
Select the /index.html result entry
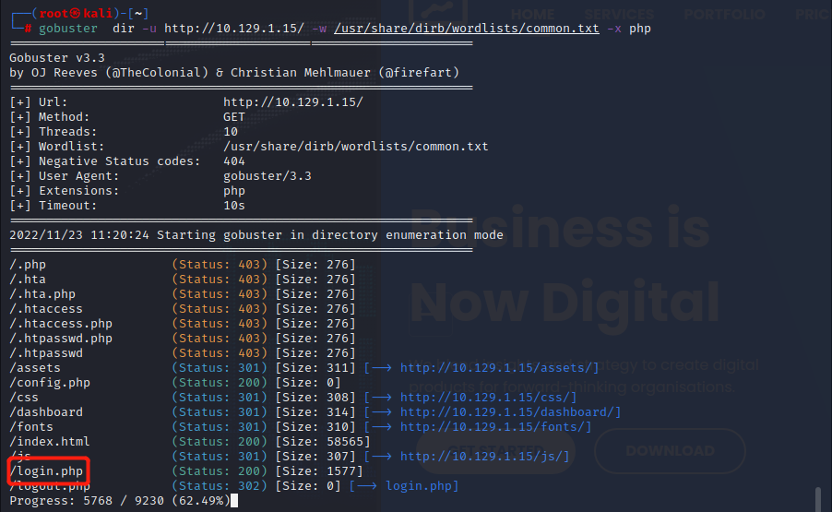[50, 442]
